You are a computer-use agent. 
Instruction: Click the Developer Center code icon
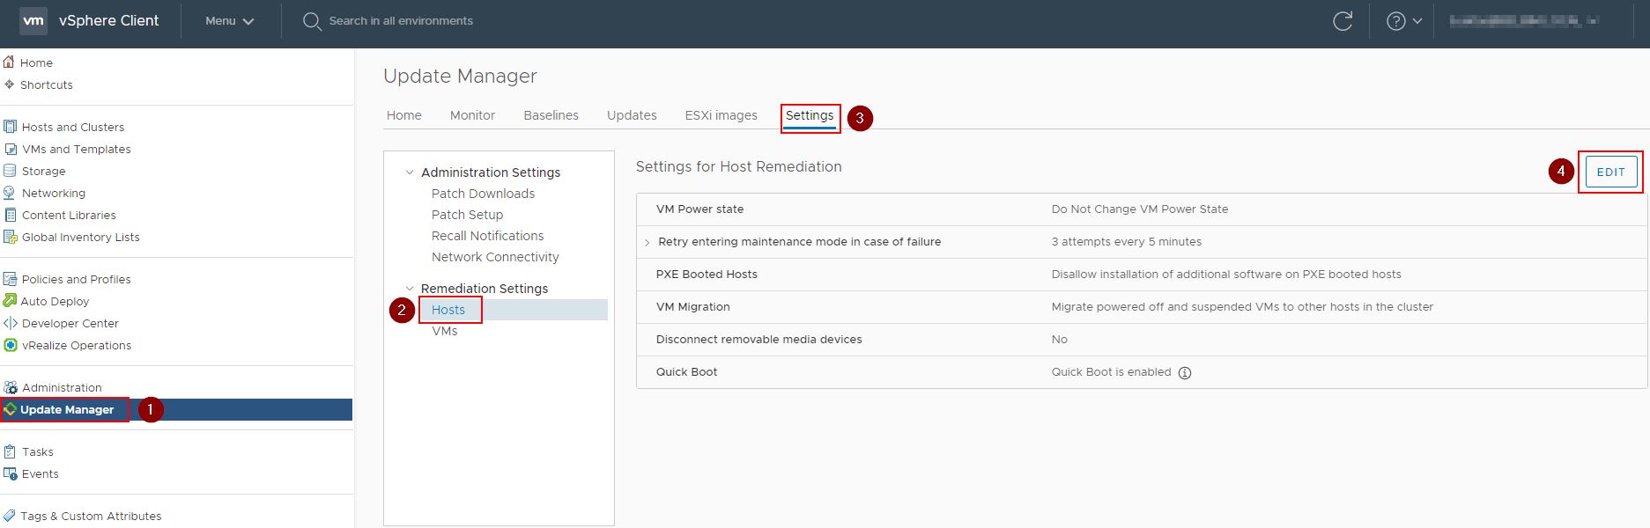click(x=10, y=323)
